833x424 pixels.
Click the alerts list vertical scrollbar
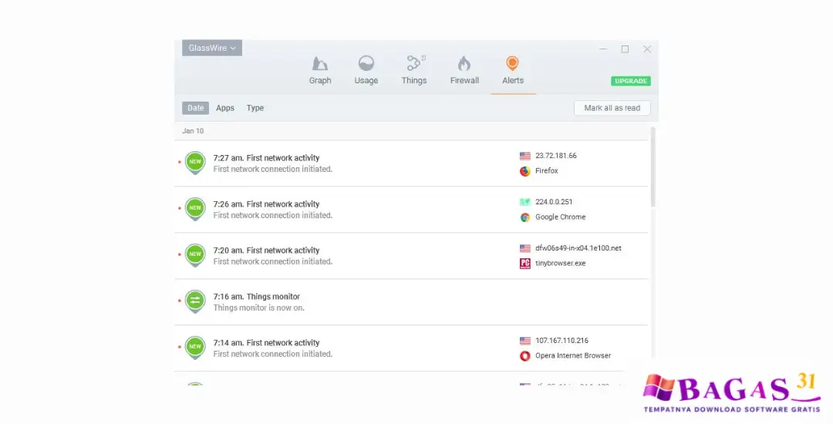click(x=653, y=167)
